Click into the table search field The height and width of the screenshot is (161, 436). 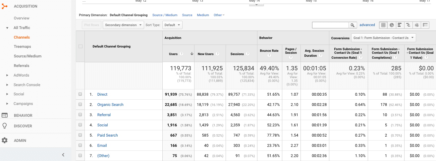pyautogui.click(x=331, y=25)
